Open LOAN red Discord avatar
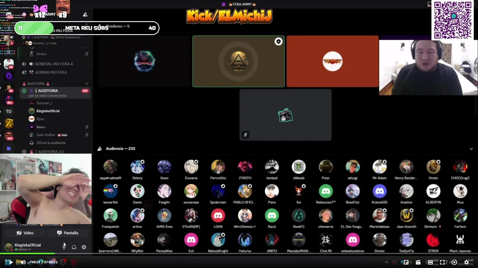478x268 pixels. coord(218,216)
